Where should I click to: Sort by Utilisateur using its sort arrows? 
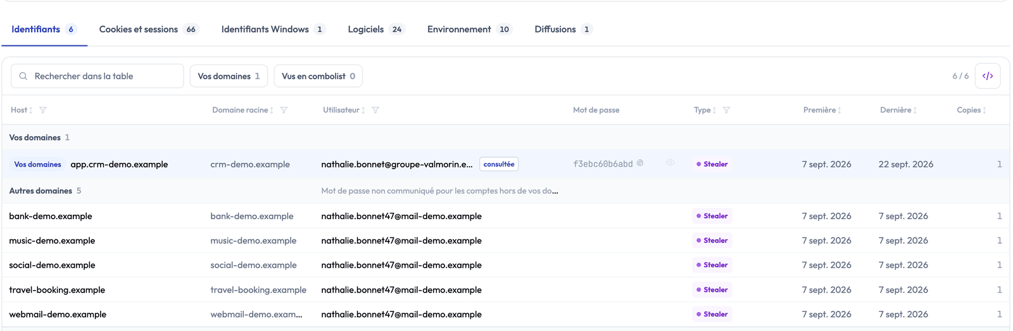click(x=363, y=110)
